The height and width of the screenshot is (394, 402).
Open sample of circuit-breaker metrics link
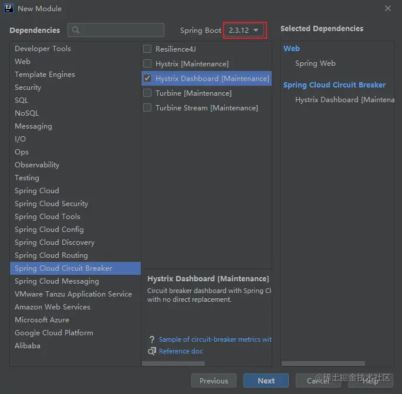point(215,339)
